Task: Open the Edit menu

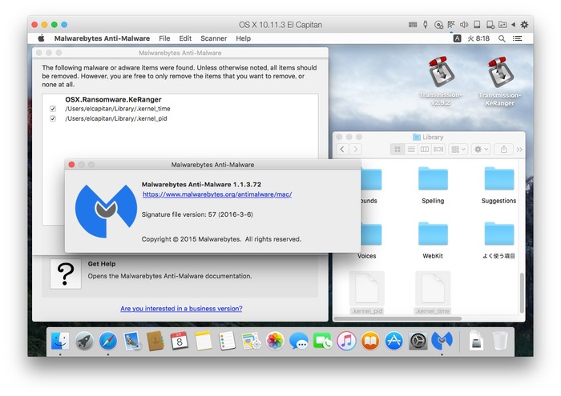Action: (185, 38)
